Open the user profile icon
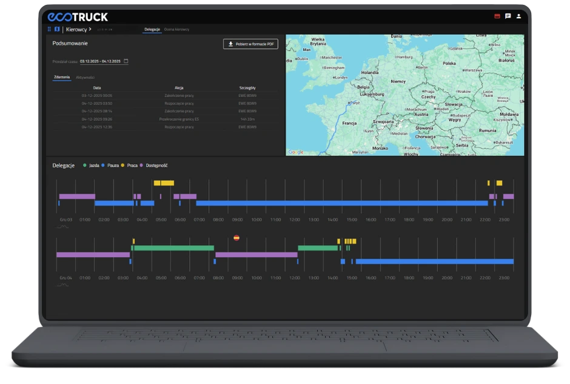This screenshot has height=384, width=570. coord(518,16)
